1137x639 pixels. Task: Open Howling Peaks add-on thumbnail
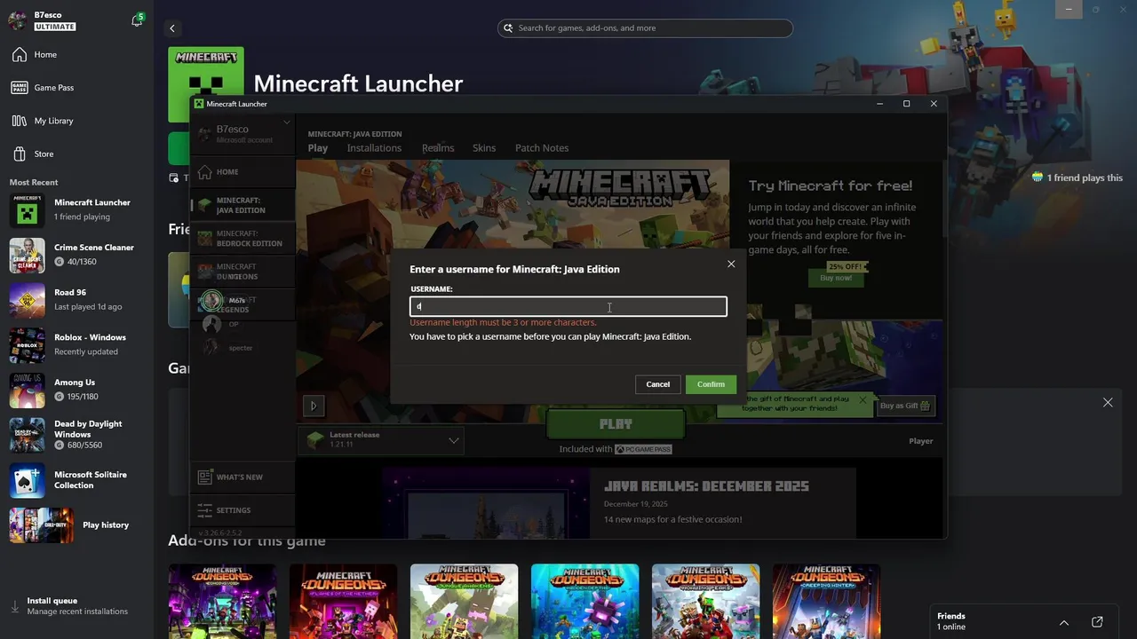pos(705,601)
